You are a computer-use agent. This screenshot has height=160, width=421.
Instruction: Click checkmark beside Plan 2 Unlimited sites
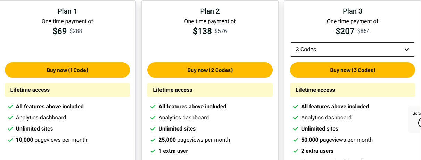pos(153,129)
